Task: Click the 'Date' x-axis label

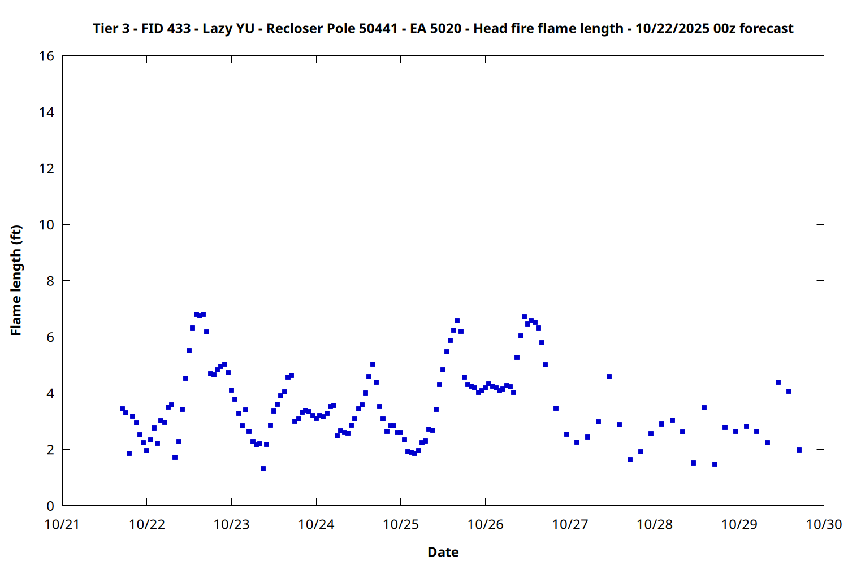Action: pyautogui.click(x=443, y=552)
